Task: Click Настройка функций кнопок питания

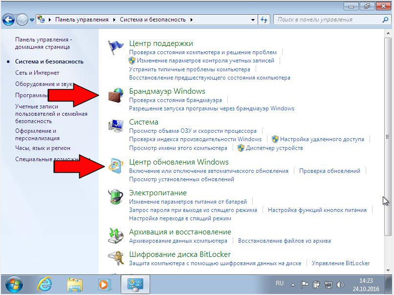Action: point(317,210)
